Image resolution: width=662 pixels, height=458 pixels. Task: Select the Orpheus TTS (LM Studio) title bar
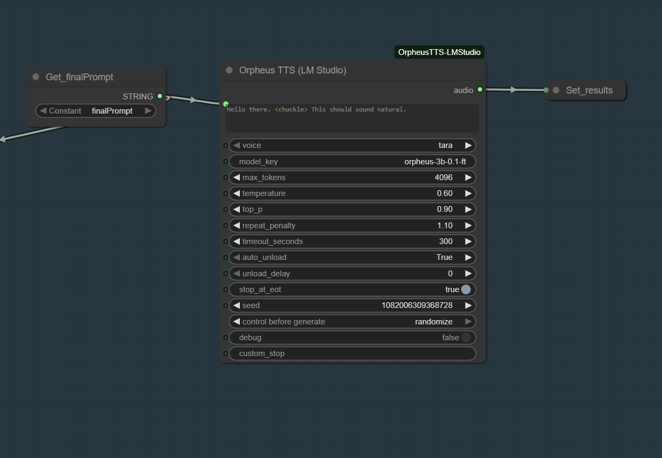click(352, 70)
